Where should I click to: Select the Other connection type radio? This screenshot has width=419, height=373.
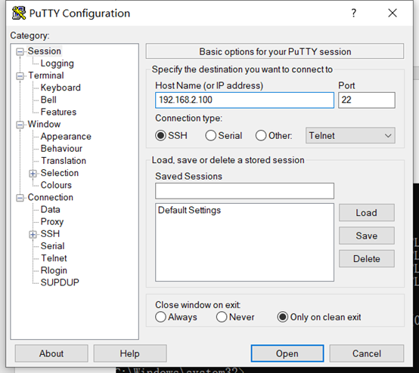tap(261, 136)
